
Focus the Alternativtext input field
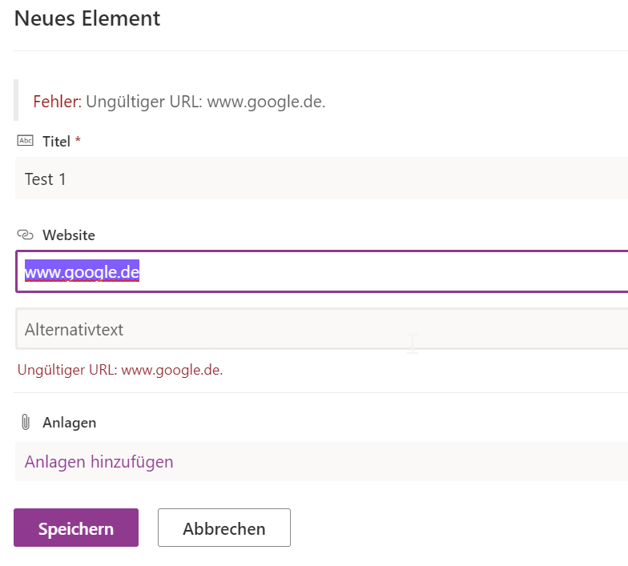[320, 329]
